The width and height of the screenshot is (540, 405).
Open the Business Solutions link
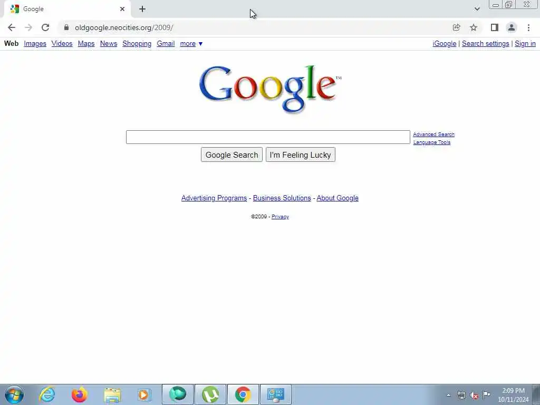pyautogui.click(x=282, y=198)
